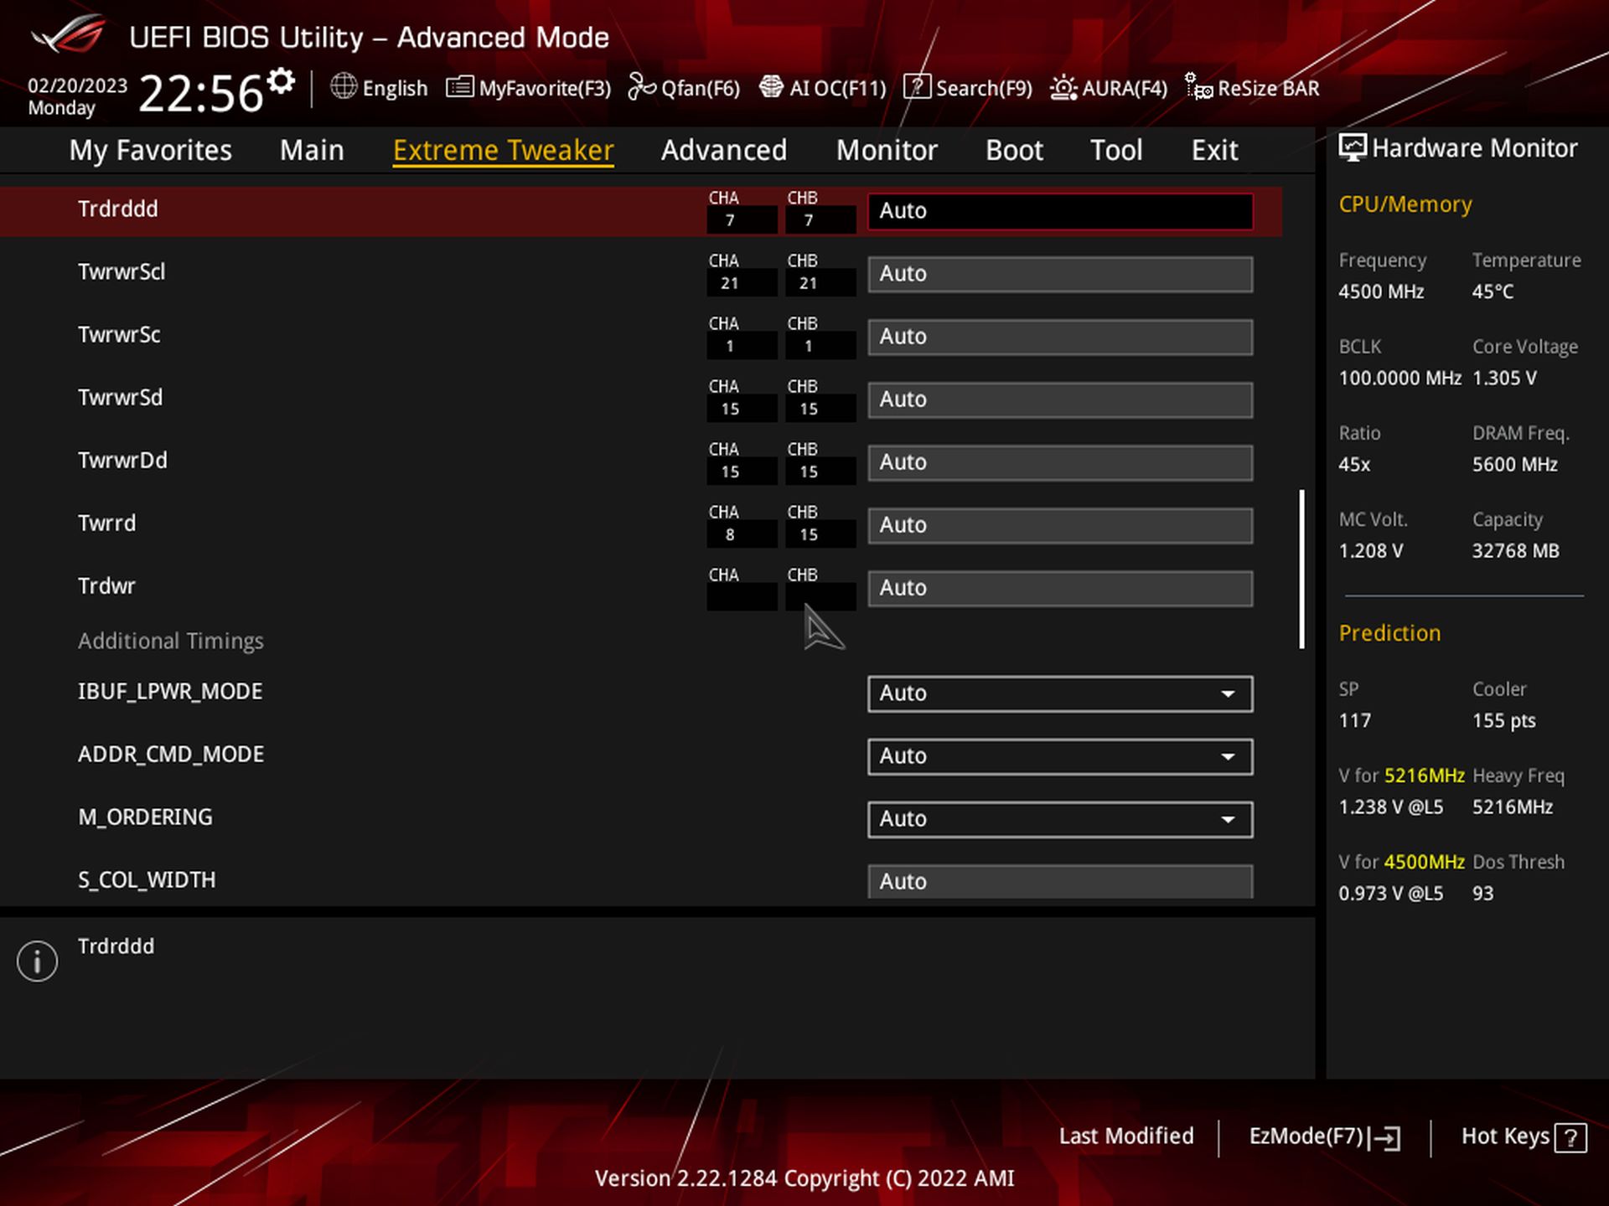
Task: Click the Trdrddd Auto value field
Action: (x=1058, y=211)
